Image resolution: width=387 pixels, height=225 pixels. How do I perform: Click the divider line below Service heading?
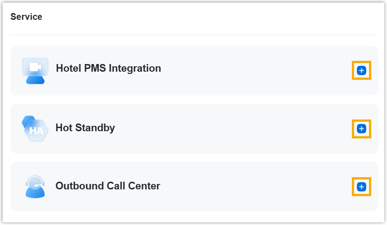194,35
